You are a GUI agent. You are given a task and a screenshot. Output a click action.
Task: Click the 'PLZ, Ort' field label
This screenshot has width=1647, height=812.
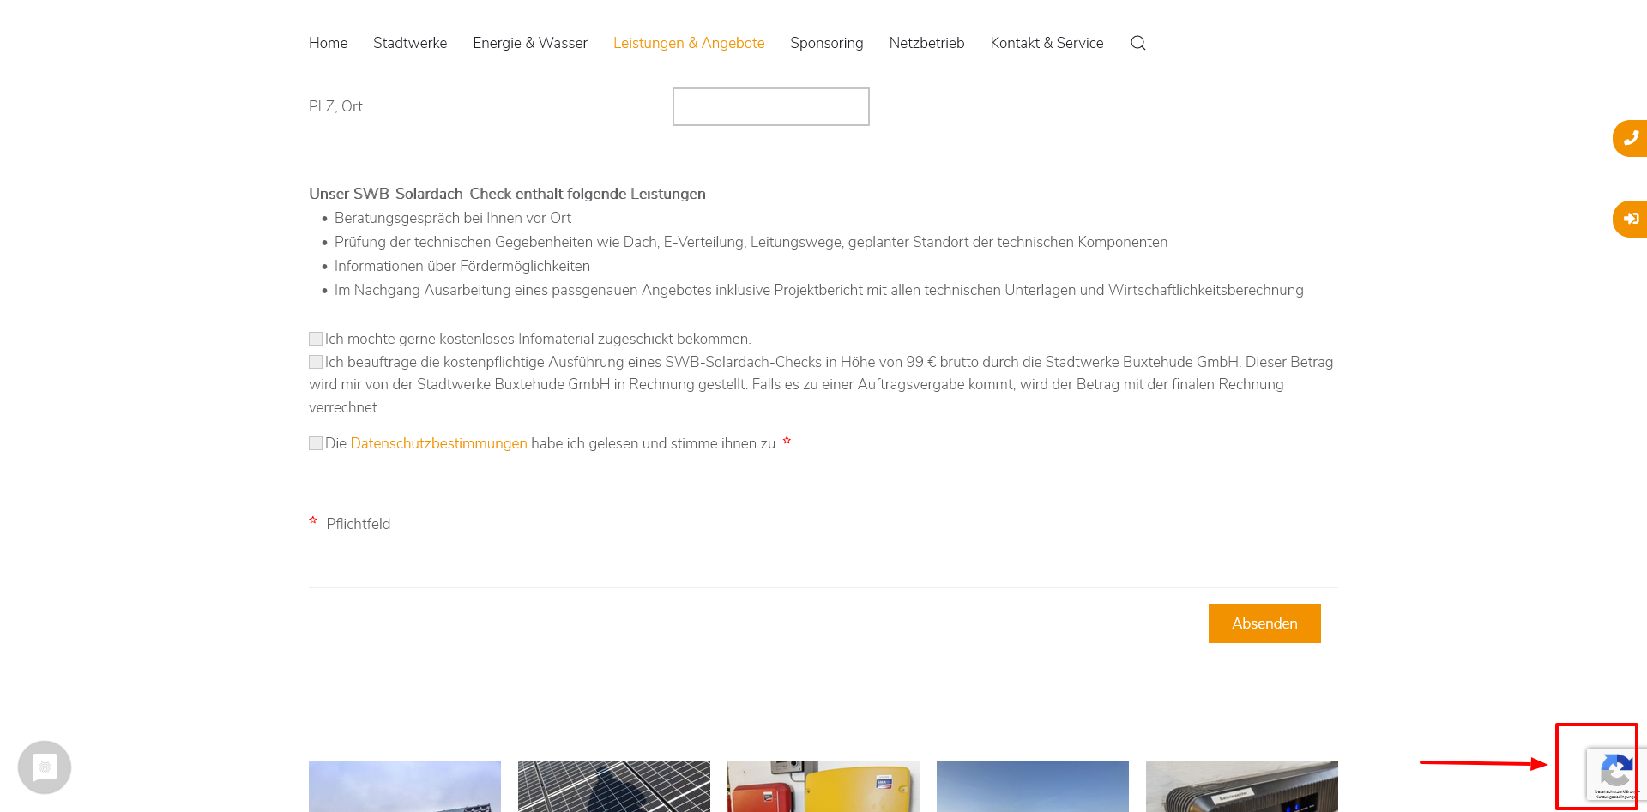coord(335,106)
